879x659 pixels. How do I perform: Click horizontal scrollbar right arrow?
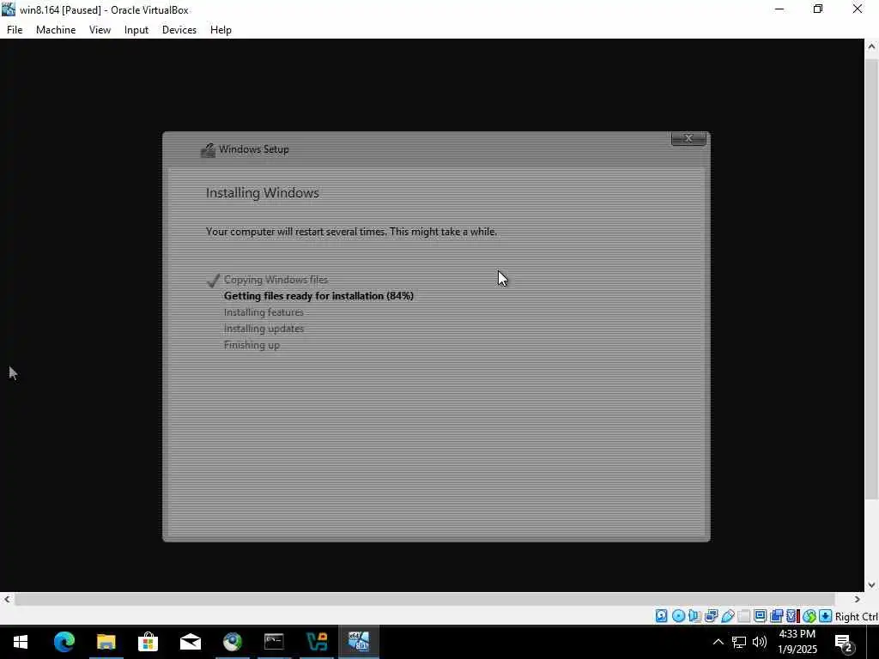857,599
